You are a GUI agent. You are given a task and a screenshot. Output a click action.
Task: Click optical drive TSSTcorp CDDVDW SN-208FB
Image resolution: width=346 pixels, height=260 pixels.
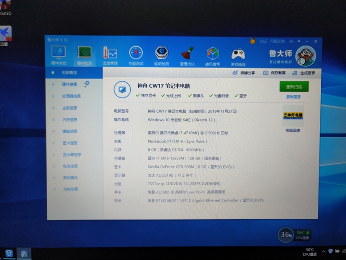pyautogui.click(x=184, y=183)
